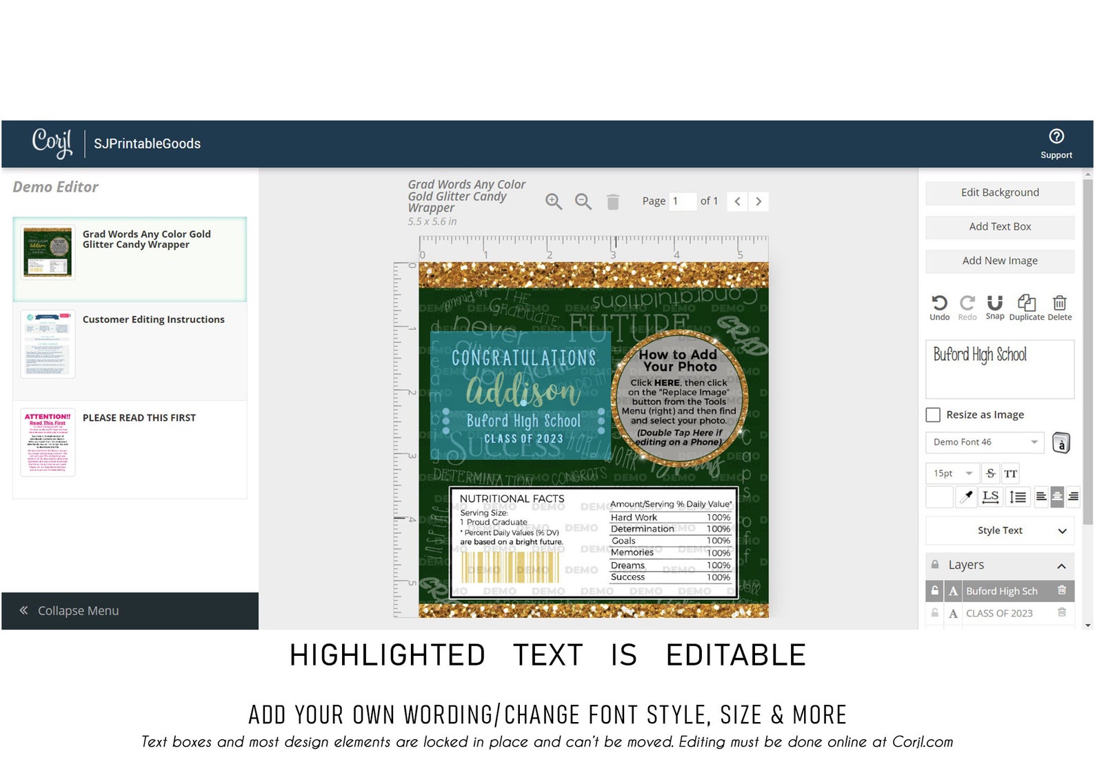1095x782 pixels.
Task: Collapse the Layers panel
Action: (1061, 565)
